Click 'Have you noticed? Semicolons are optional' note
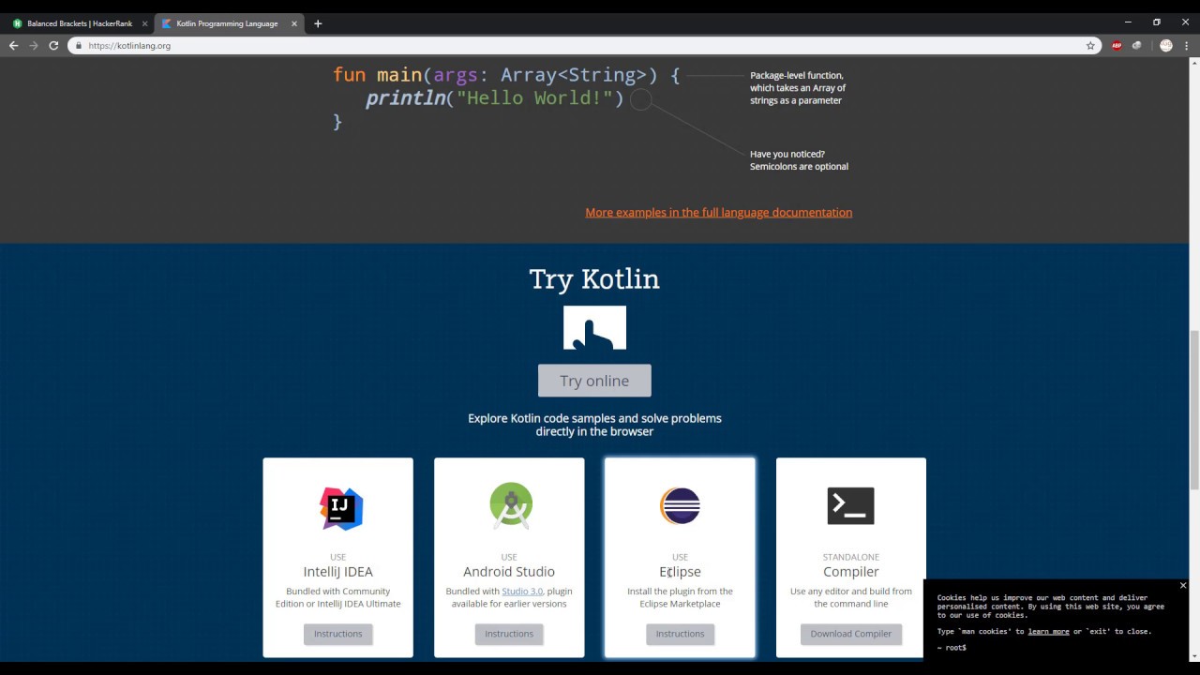The image size is (1200, 675). (x=799, y=160)
